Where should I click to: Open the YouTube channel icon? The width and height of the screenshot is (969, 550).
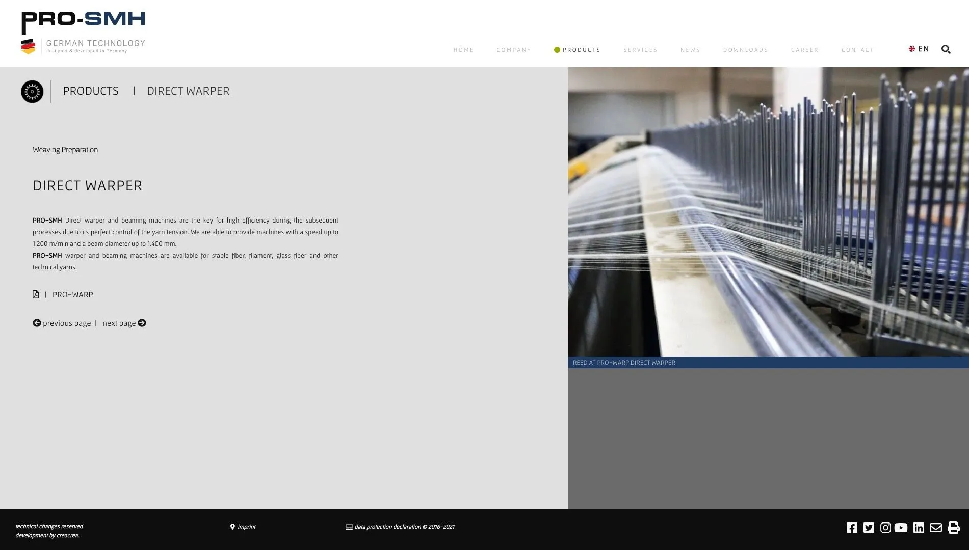click(901, 528)
